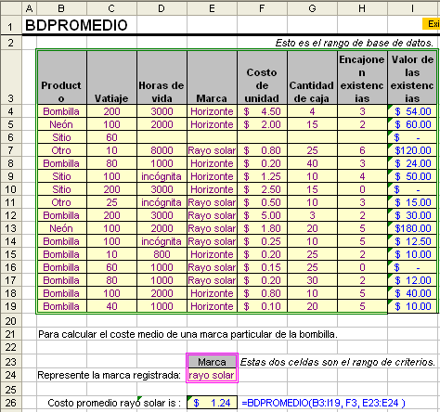Image resolution: width=440 pixels, height=412 pixels.
Task: Click the =BDPROMEDIO(B3:I19, F3, E23:E24 ) formula text
Action: click(x=323, y=403)
